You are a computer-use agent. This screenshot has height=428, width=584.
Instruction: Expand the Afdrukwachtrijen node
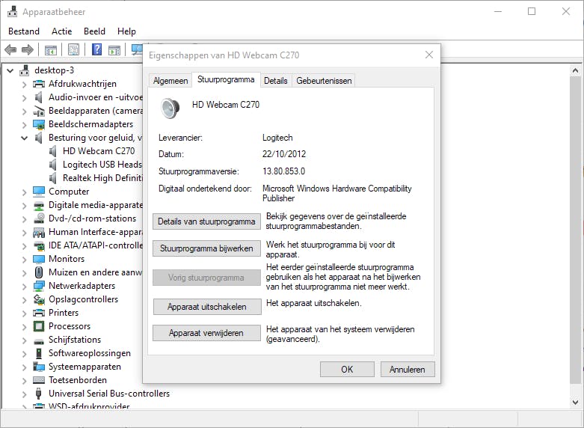click(x=25, y=85)
